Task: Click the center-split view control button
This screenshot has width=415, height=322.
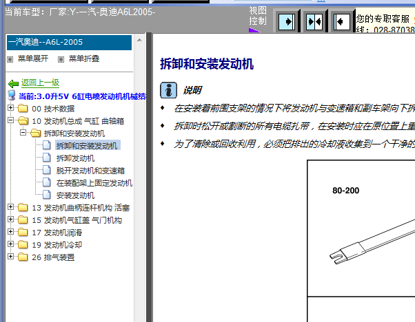Action: click(314, 21)
